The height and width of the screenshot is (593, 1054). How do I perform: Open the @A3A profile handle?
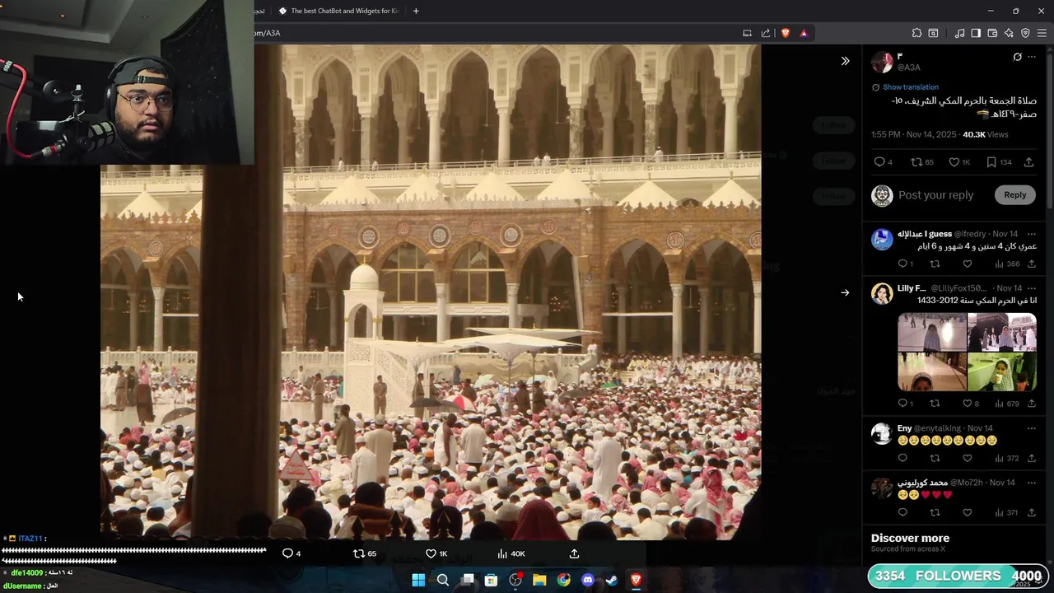[909, 68]
